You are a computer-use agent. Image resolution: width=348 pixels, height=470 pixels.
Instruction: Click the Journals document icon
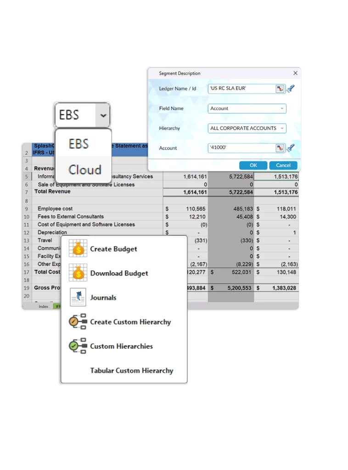click(78, 297)
